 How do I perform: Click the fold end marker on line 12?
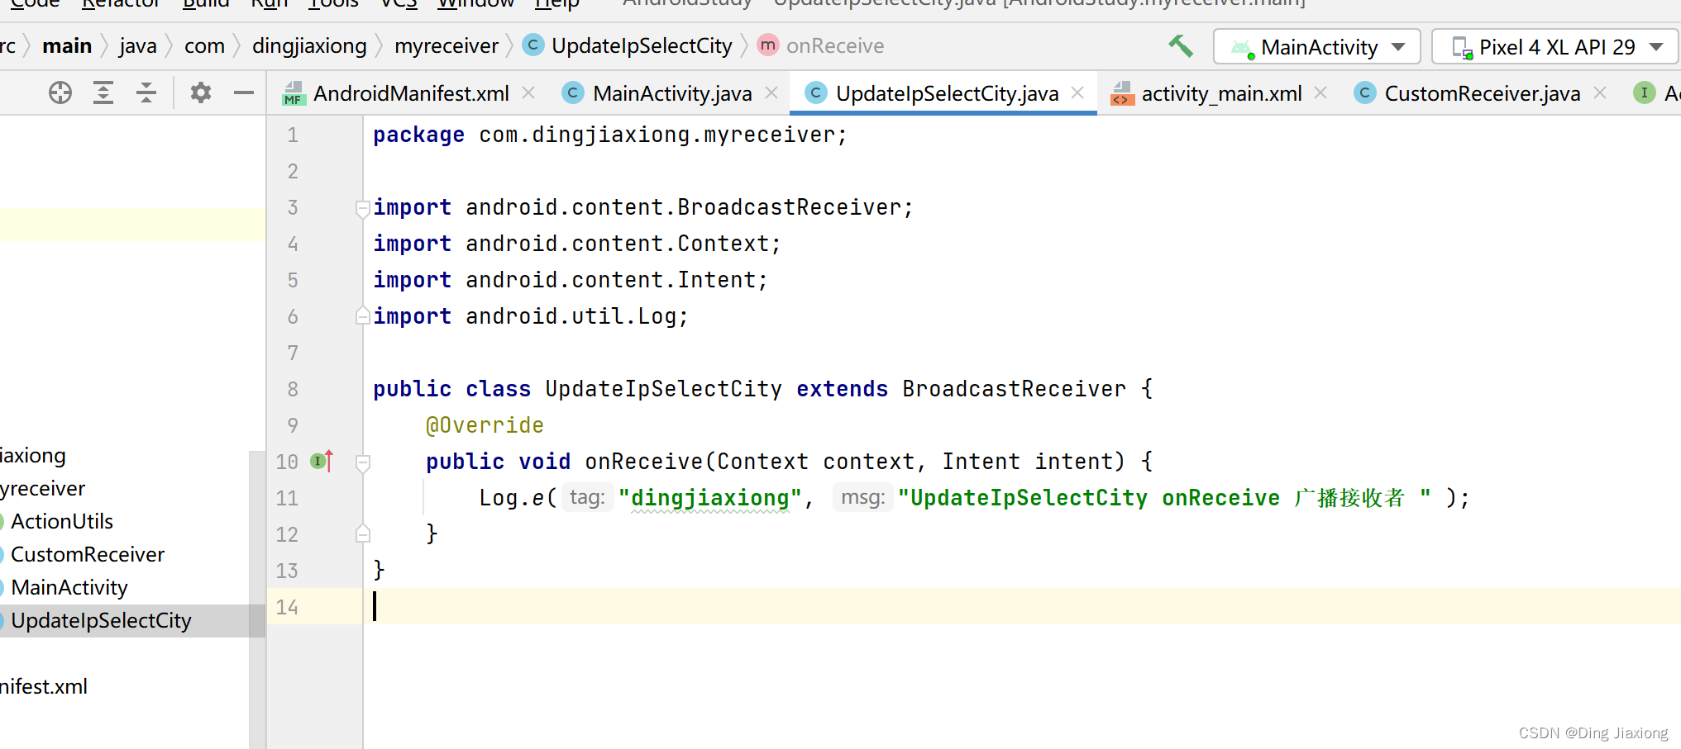point(362,533)
